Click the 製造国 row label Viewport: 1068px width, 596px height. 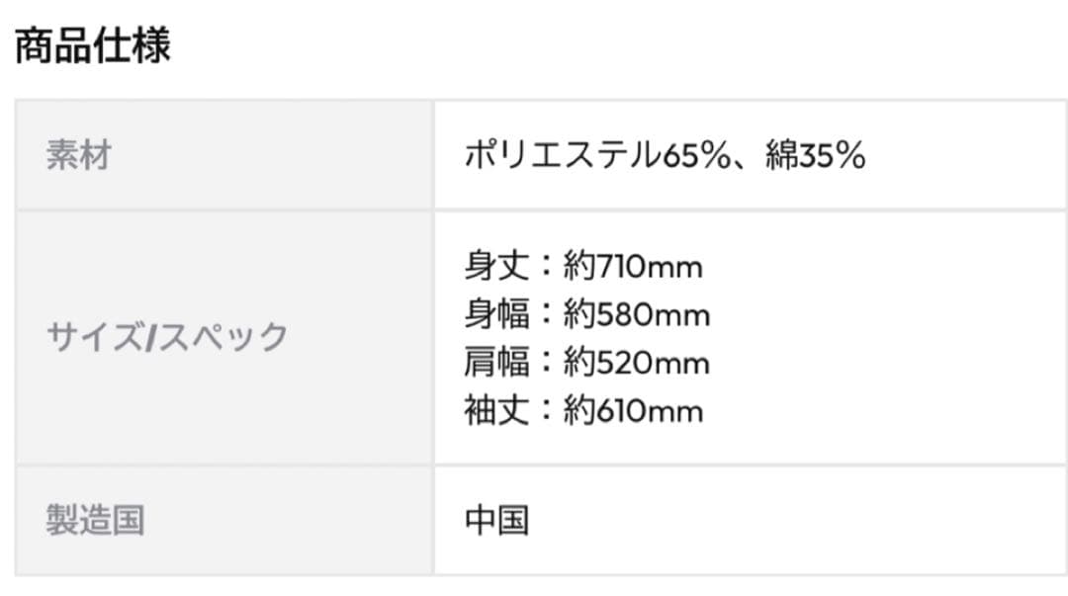(x=95, y=520)
